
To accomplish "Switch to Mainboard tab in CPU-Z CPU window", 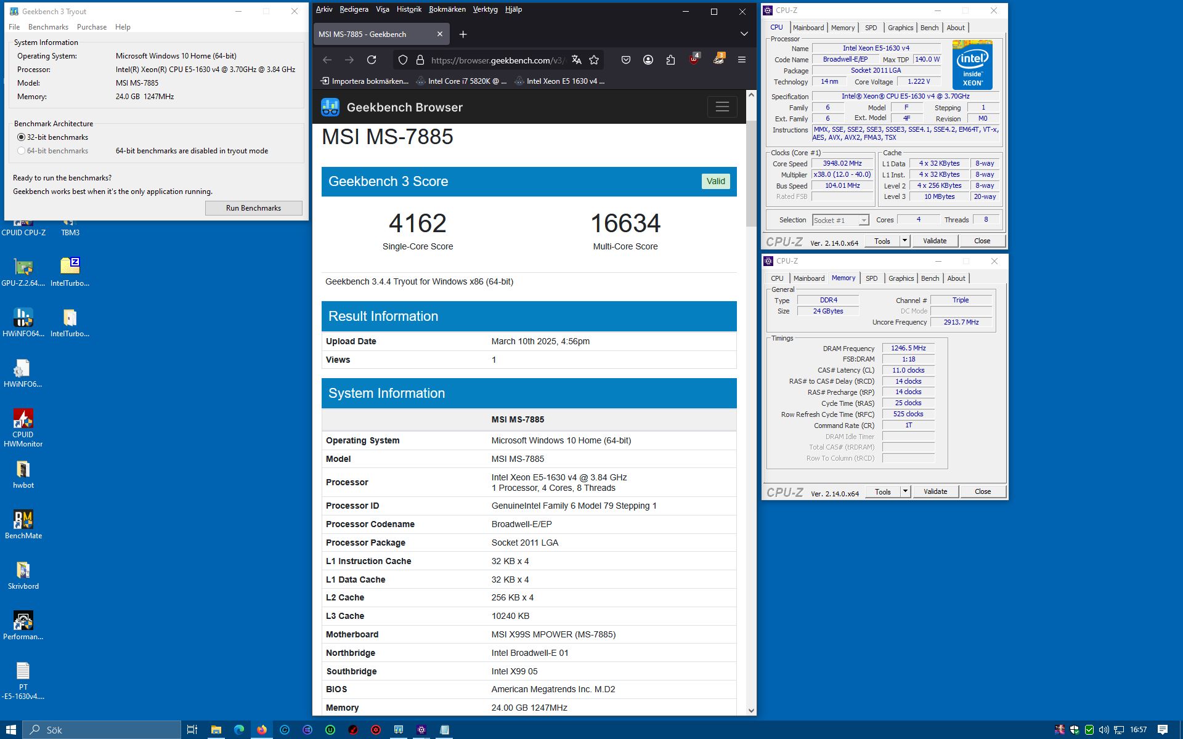I will pyautogui.click(x=808, y=28).
